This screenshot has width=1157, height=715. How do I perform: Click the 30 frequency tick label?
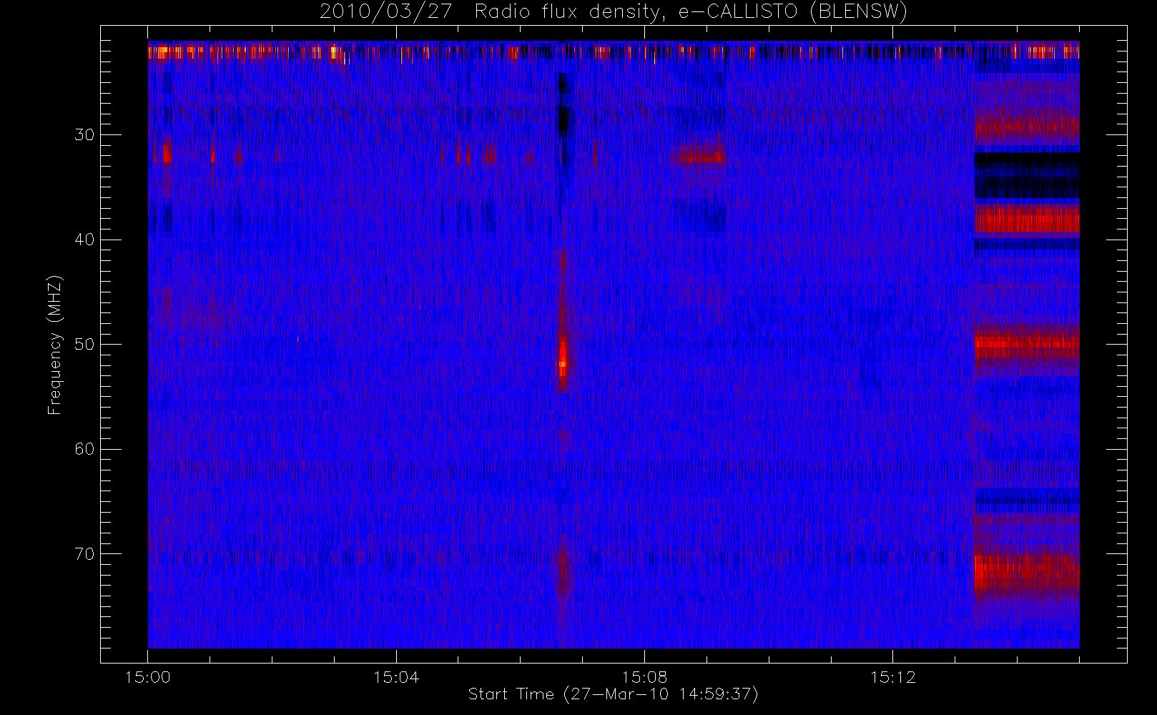84,134
